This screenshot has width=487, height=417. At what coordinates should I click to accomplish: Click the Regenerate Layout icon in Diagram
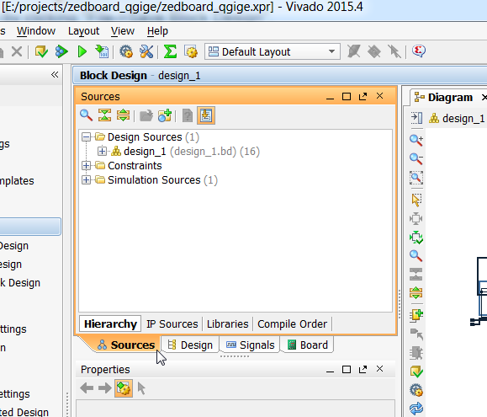(x=416, y=238)
